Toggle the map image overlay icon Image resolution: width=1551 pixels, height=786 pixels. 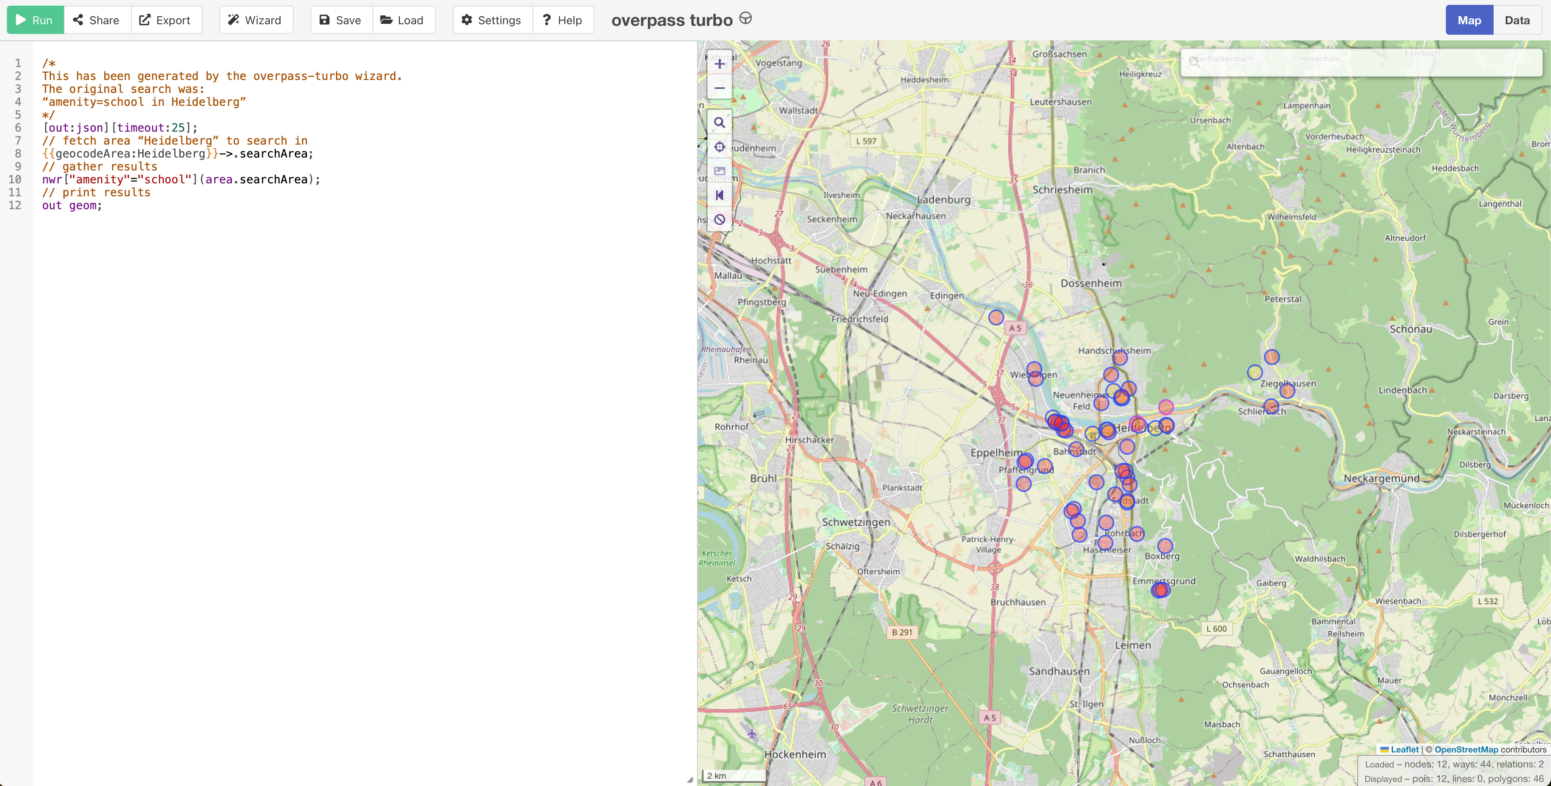tap(719, 171)
